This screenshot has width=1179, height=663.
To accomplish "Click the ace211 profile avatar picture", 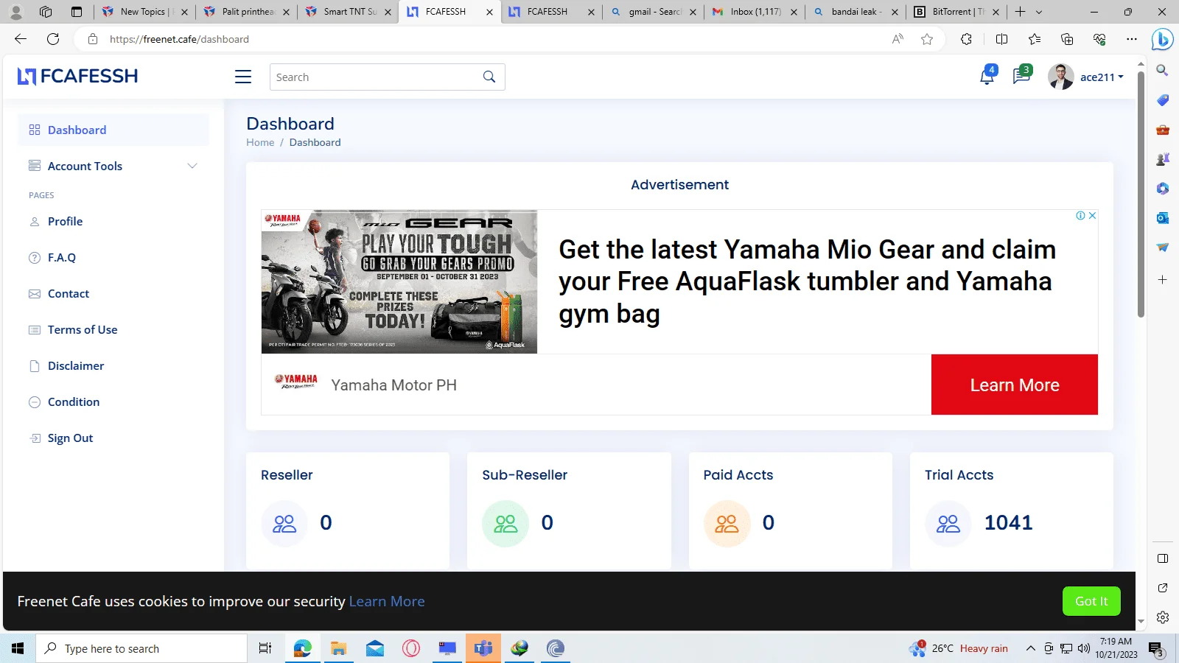I will coord(1061,77).
